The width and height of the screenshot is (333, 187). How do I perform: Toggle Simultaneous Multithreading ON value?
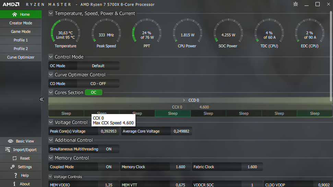point(109,149)
